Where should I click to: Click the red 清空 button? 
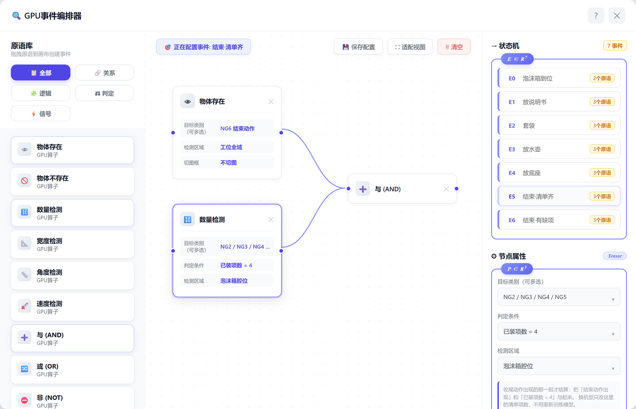coord(454,47)
